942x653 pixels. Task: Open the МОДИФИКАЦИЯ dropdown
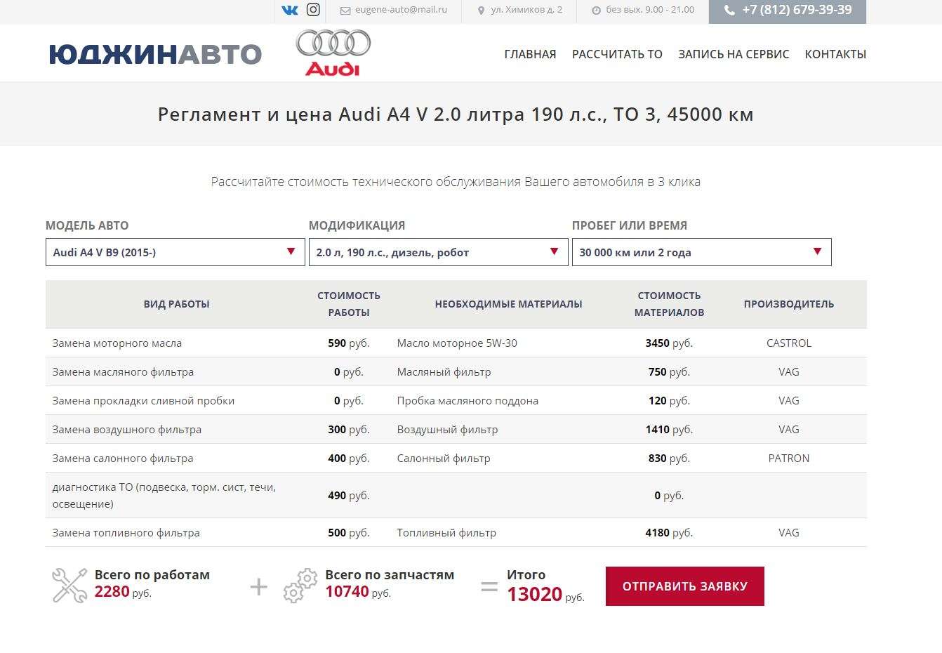click(x=438, y=252)
